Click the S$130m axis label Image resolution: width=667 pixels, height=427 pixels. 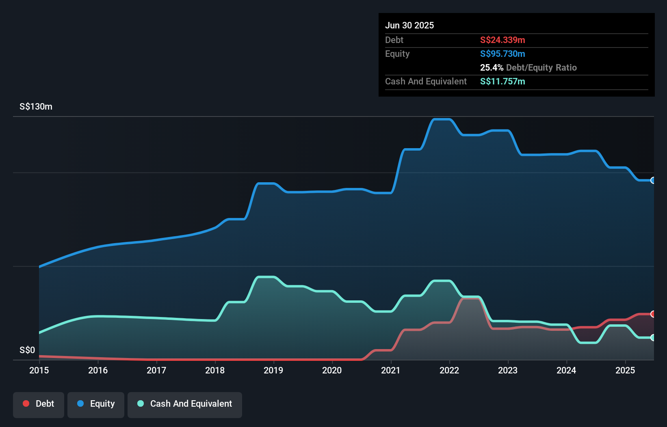tap(35, 106)
